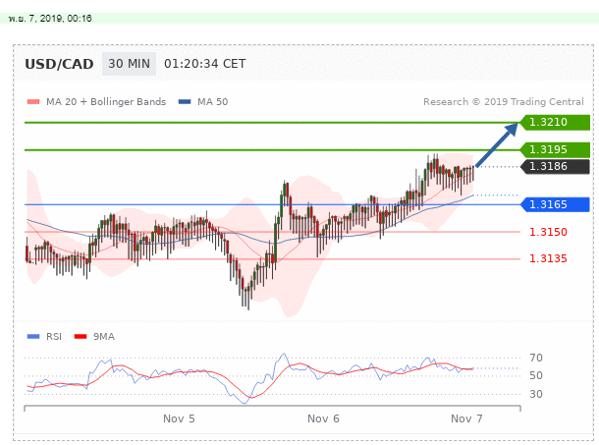Click the 1.3210 green resistance label
Image resolution: width=599 pixels, height=445 pixels.
[555, 123]
